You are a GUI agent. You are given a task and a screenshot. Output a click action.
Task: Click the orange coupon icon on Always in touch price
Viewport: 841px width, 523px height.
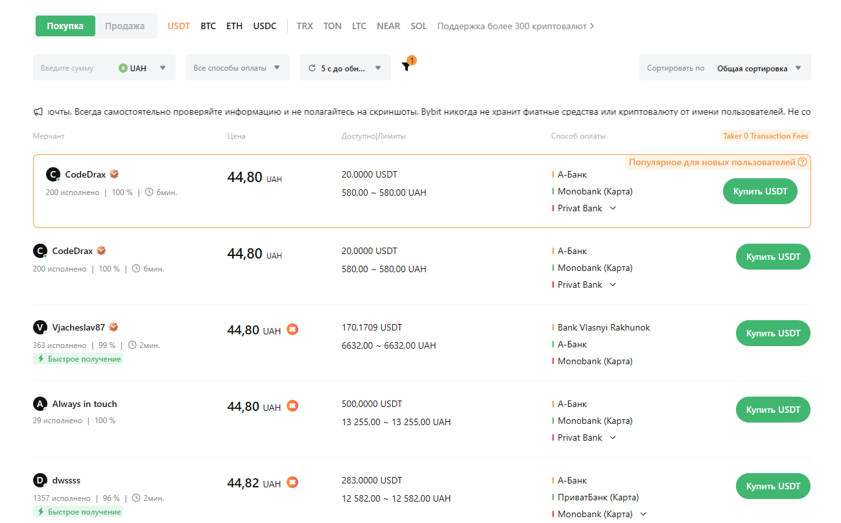coord(292,406)
